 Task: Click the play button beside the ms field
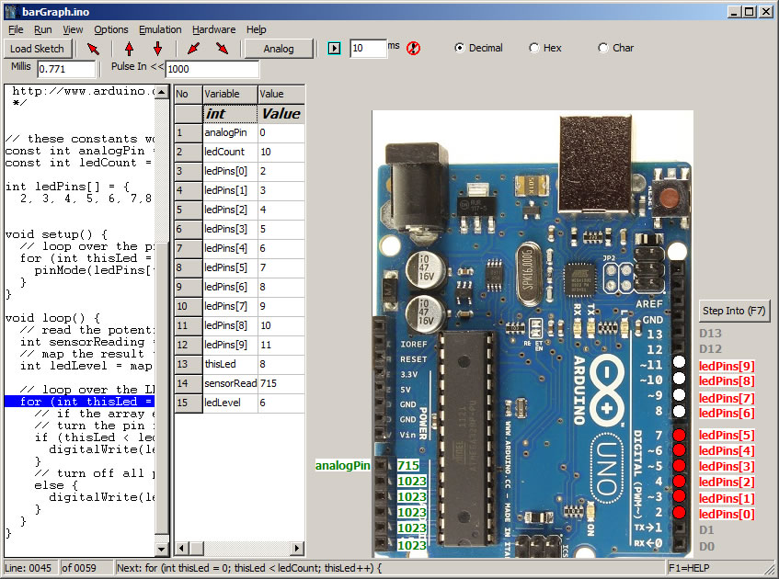(x=335, y=48)
